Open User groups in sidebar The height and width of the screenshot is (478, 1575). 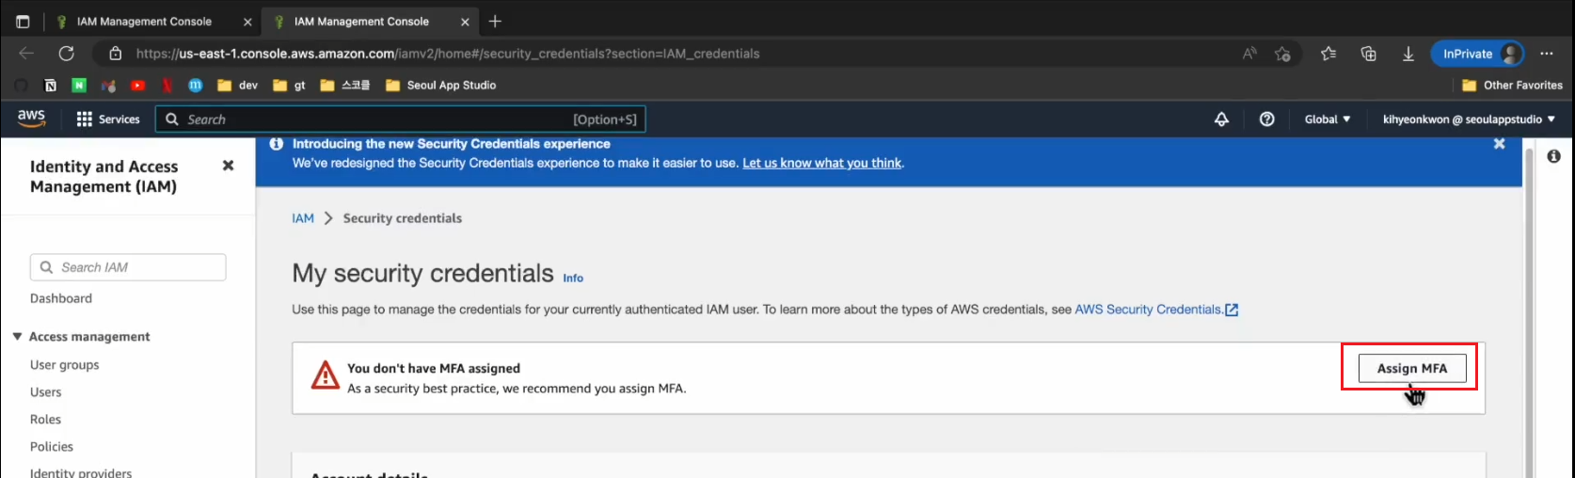[65, 364]
